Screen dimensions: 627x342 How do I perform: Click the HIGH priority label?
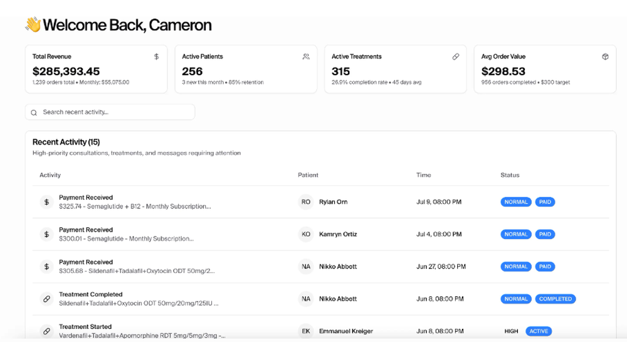pos(511,331)
